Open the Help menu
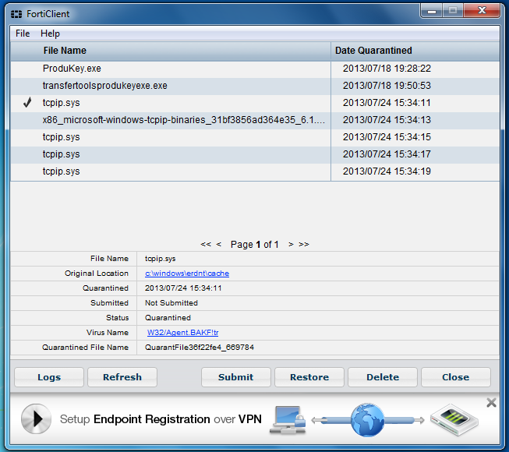The height and width of the screenshot is (452, 509). point(50,34)
